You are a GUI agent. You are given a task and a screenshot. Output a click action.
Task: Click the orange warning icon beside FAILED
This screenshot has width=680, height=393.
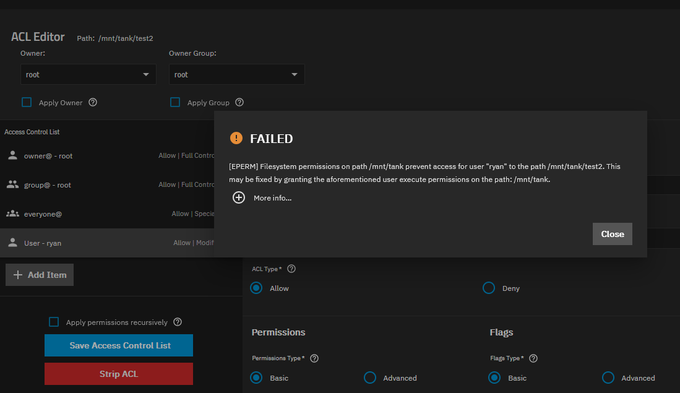click(x=236, y=139)
